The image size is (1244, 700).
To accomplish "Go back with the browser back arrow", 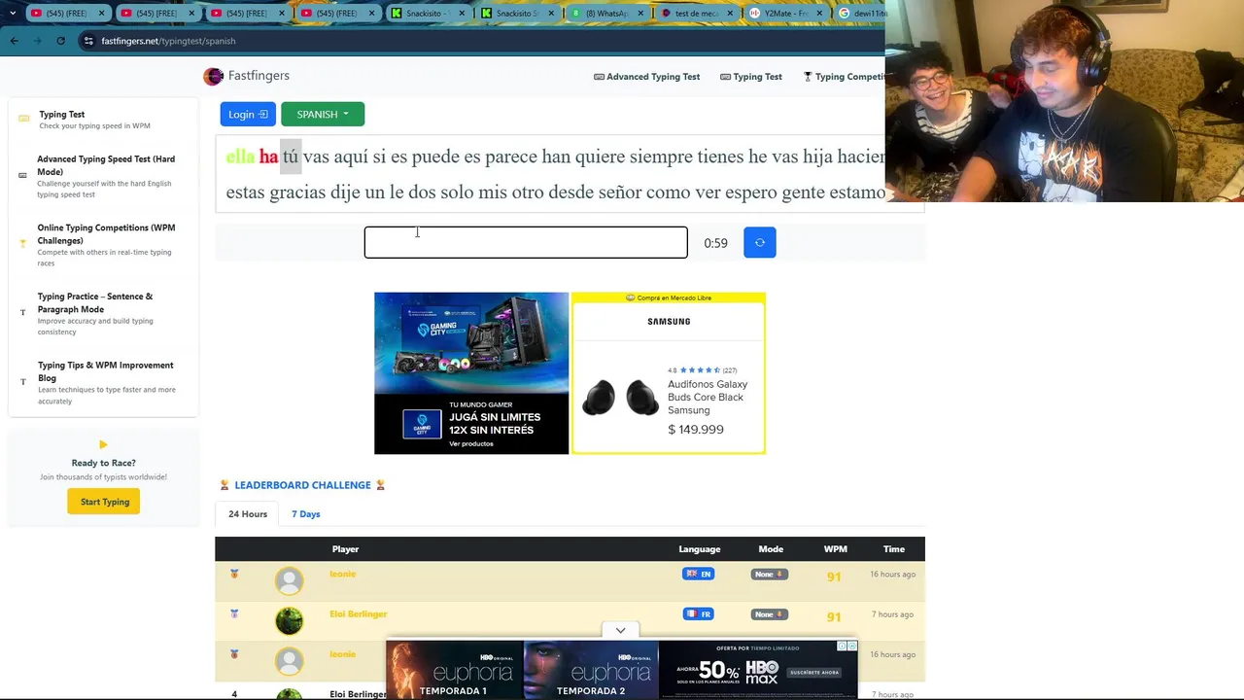I will 15,41.
